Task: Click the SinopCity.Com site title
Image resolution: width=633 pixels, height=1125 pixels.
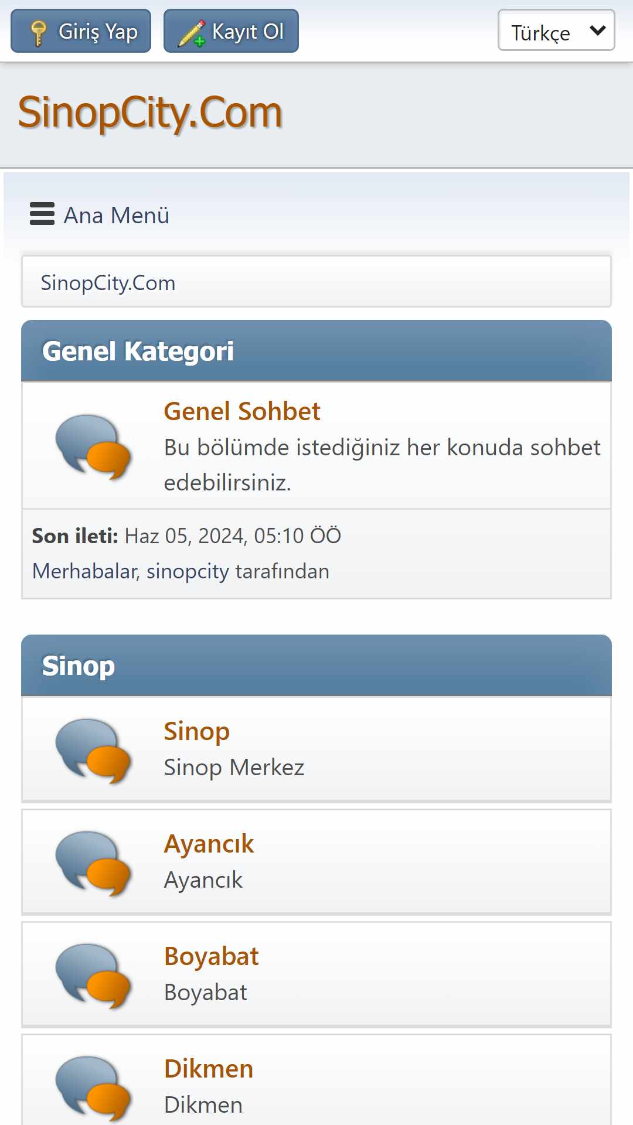Action: click(x=150, y=112)
